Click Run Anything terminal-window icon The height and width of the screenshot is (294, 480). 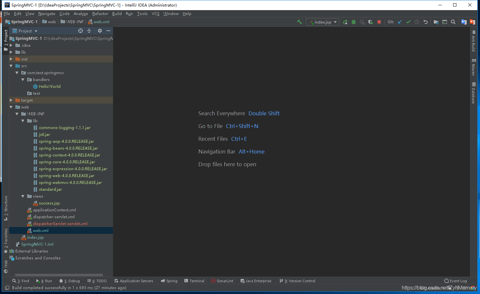tap(445, 22)
